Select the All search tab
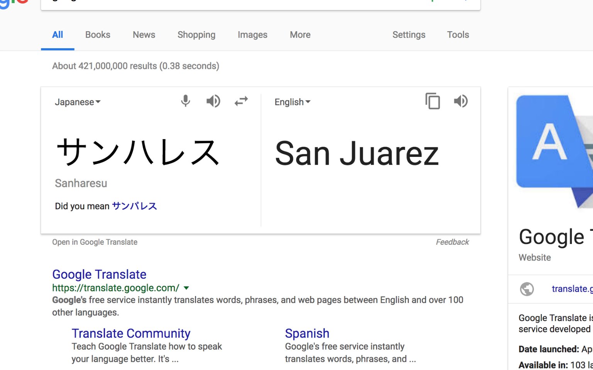 (x=58, y=35)
